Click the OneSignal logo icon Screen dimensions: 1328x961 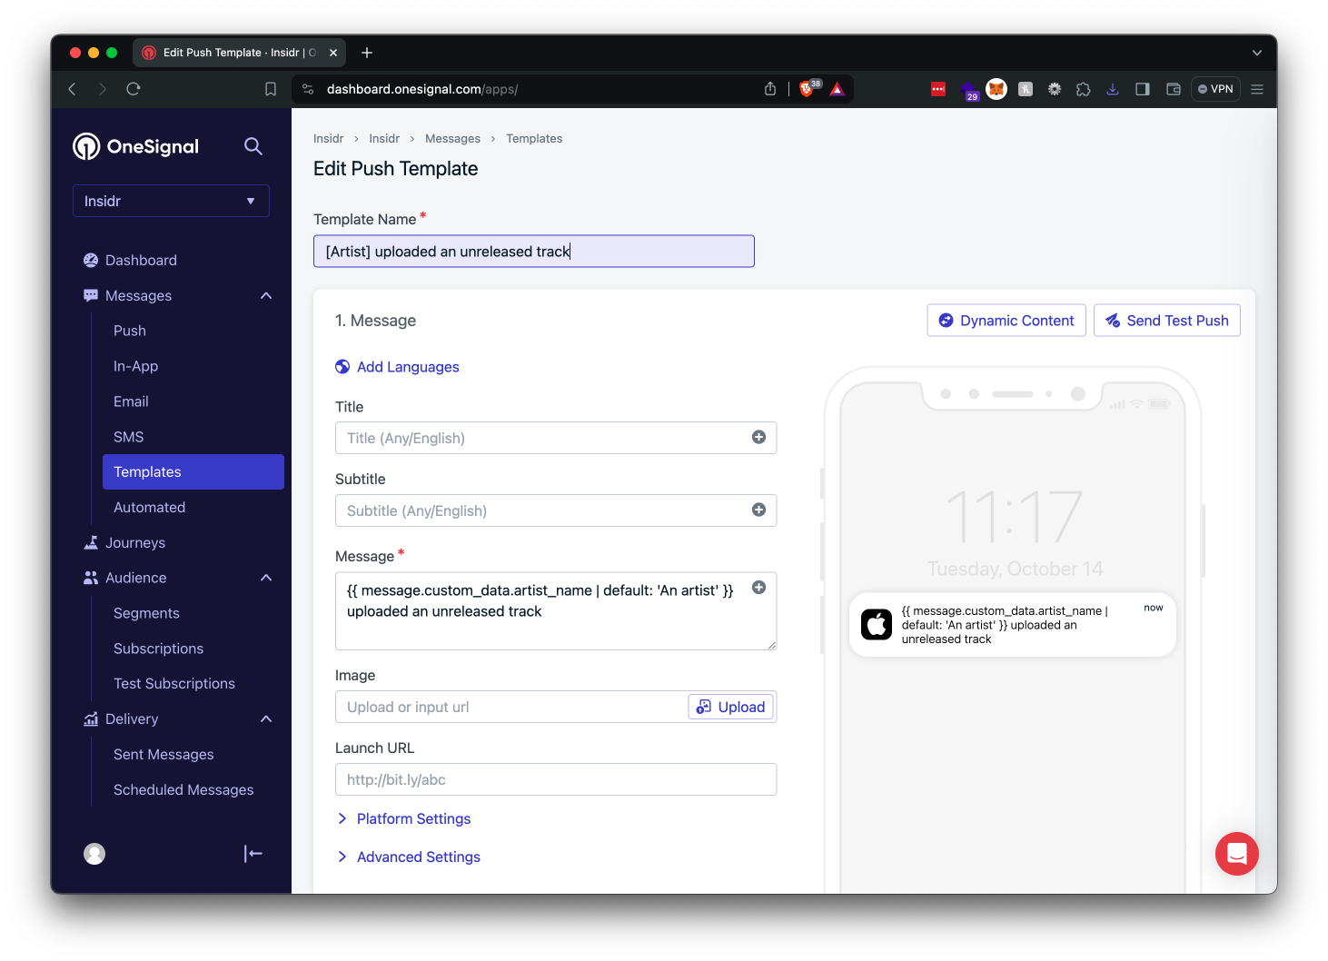click(x=86, y=146)
